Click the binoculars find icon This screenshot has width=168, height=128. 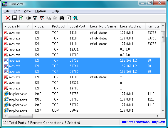click(x=62, y=18)
